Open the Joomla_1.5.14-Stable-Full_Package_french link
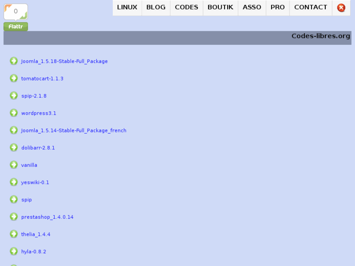 (x=74, y=131)
